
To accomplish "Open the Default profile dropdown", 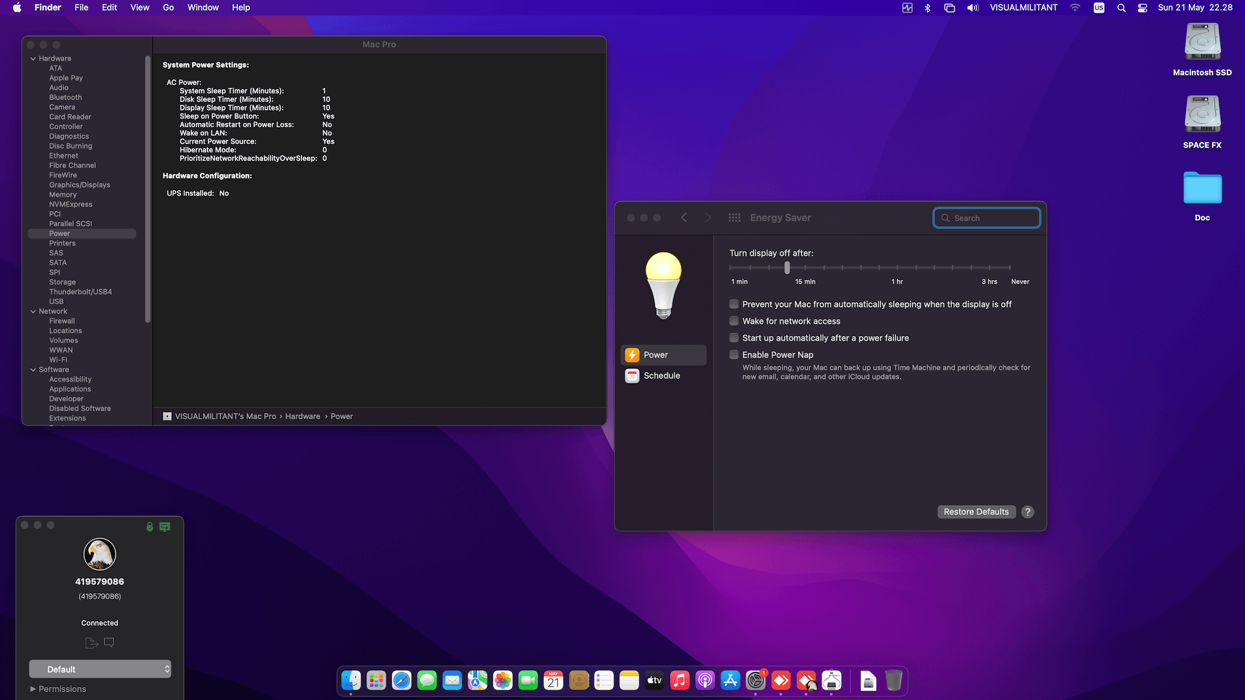I will tap(100, 669).
